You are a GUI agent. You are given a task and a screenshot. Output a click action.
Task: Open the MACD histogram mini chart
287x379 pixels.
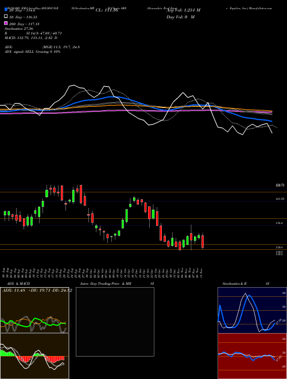coord(34,356)
